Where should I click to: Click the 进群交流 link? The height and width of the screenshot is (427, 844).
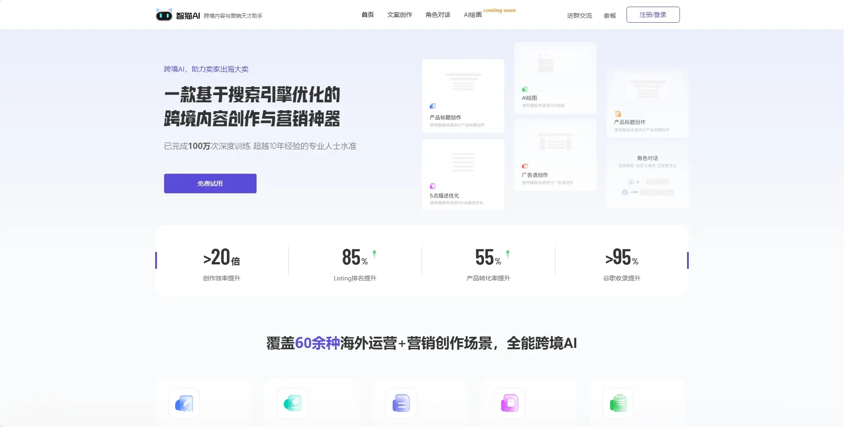click(x=579, y=16)
